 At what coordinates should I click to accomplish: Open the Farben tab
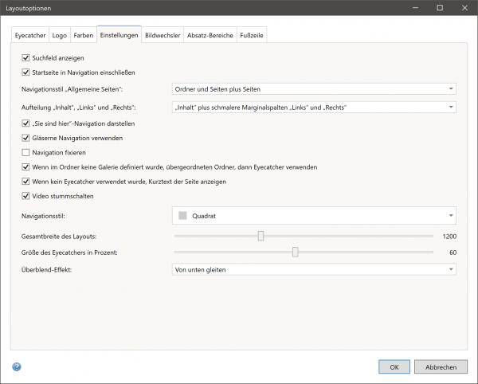[82, 36]
